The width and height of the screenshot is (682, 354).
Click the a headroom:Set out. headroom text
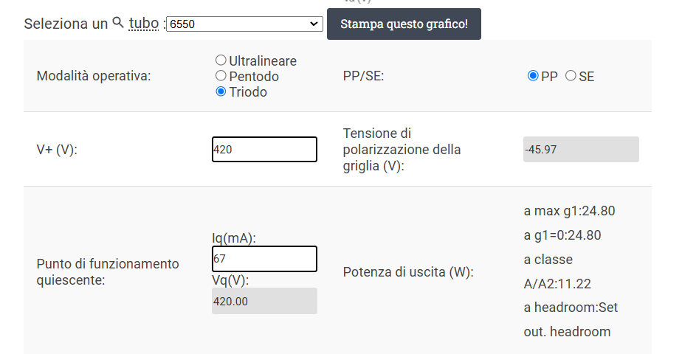571,319
